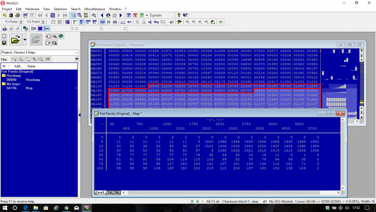Viewport: 376px width, 212px height.
Task: Toggle decimal 255 number format
Action: pos(102,22)
